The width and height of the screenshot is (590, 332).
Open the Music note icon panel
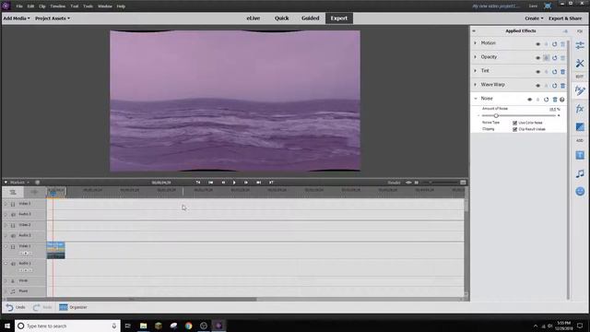(580, 173)
